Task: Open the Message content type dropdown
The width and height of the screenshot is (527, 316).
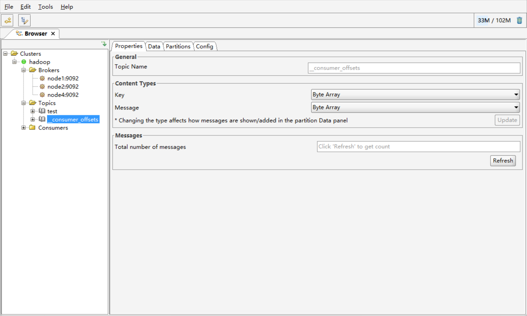Action: click(x=415, y=107)
